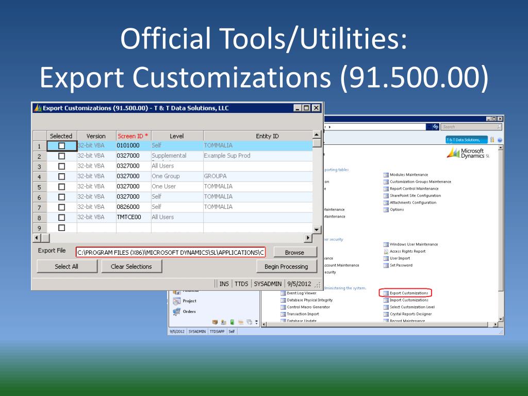Screen dimensions: 528x396
Task: Select the One Group row 4 checkbox
Action: 62,176
